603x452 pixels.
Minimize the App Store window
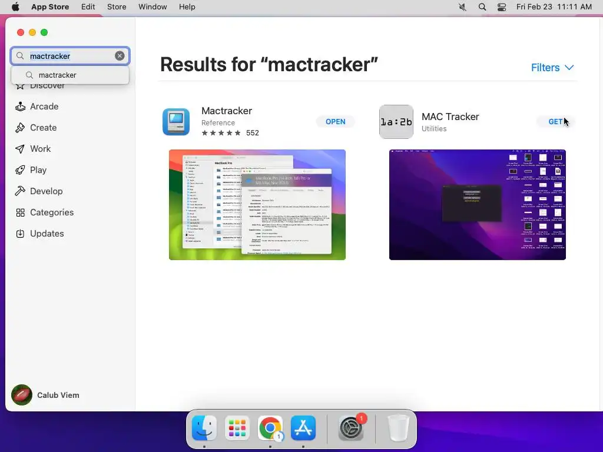point(32,32)
